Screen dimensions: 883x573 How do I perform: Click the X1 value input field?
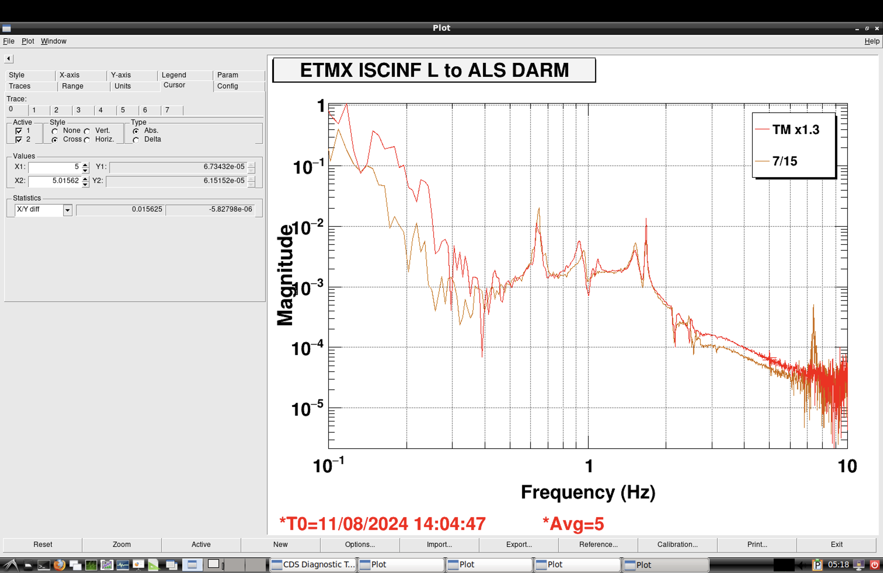pos(54,167)
